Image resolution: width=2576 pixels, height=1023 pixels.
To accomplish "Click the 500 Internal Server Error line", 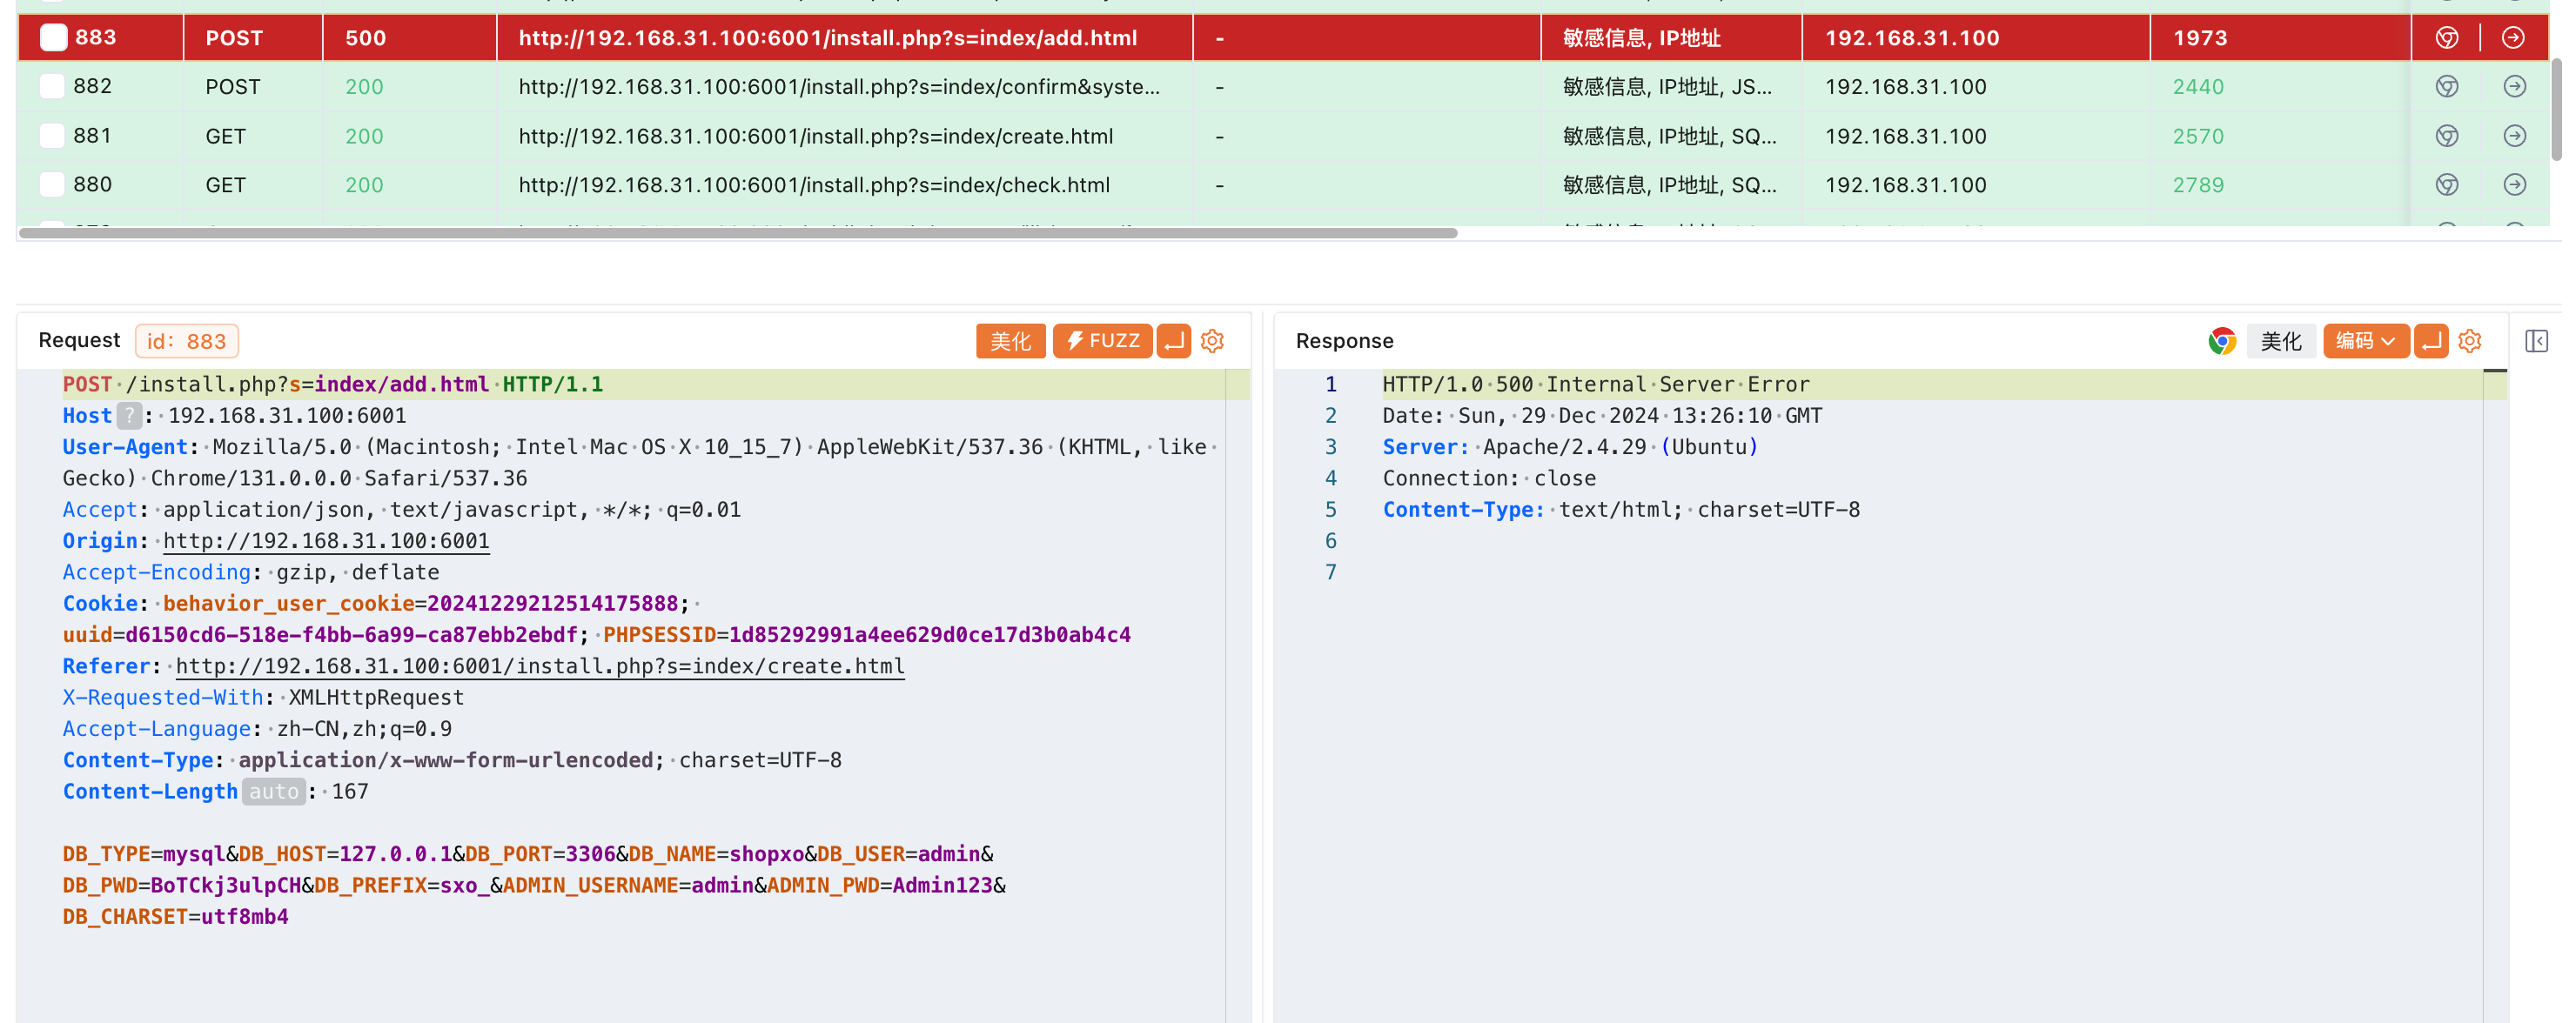I will [x=1596, y=385].
